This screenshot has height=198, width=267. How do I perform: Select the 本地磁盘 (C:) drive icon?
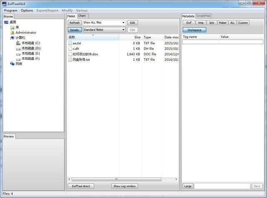[18, 43]
